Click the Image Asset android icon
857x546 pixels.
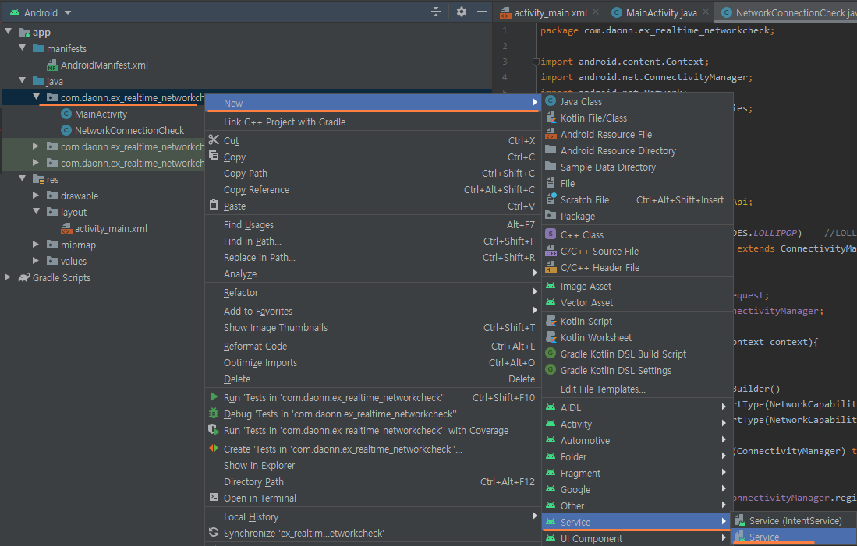click(551, 286)
